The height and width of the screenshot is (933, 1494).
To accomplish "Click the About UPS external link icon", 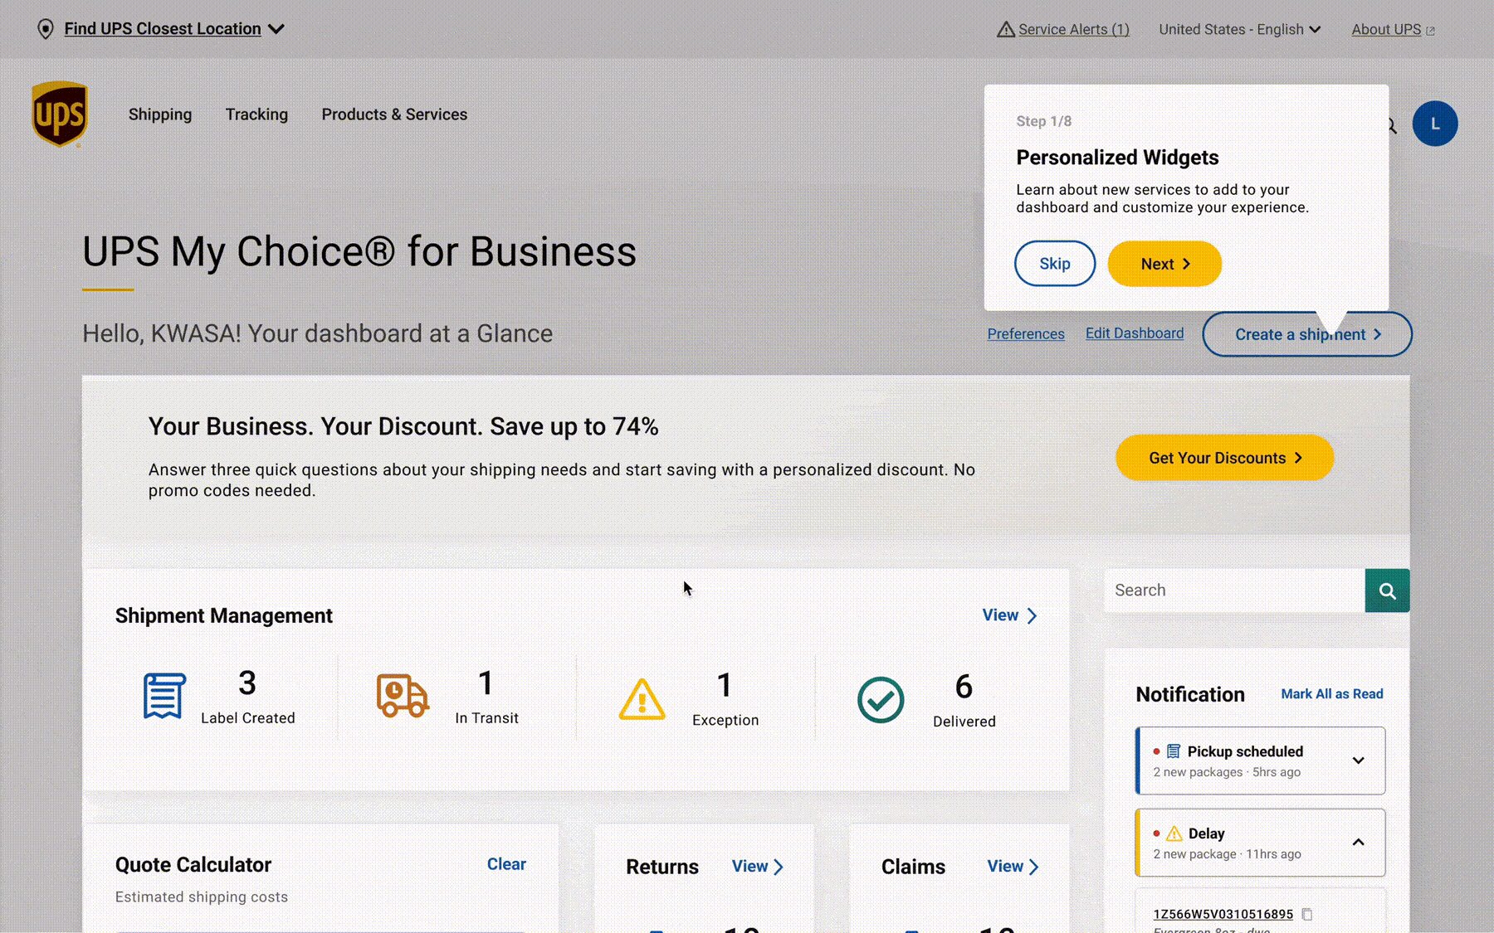I will point(1430,31).
